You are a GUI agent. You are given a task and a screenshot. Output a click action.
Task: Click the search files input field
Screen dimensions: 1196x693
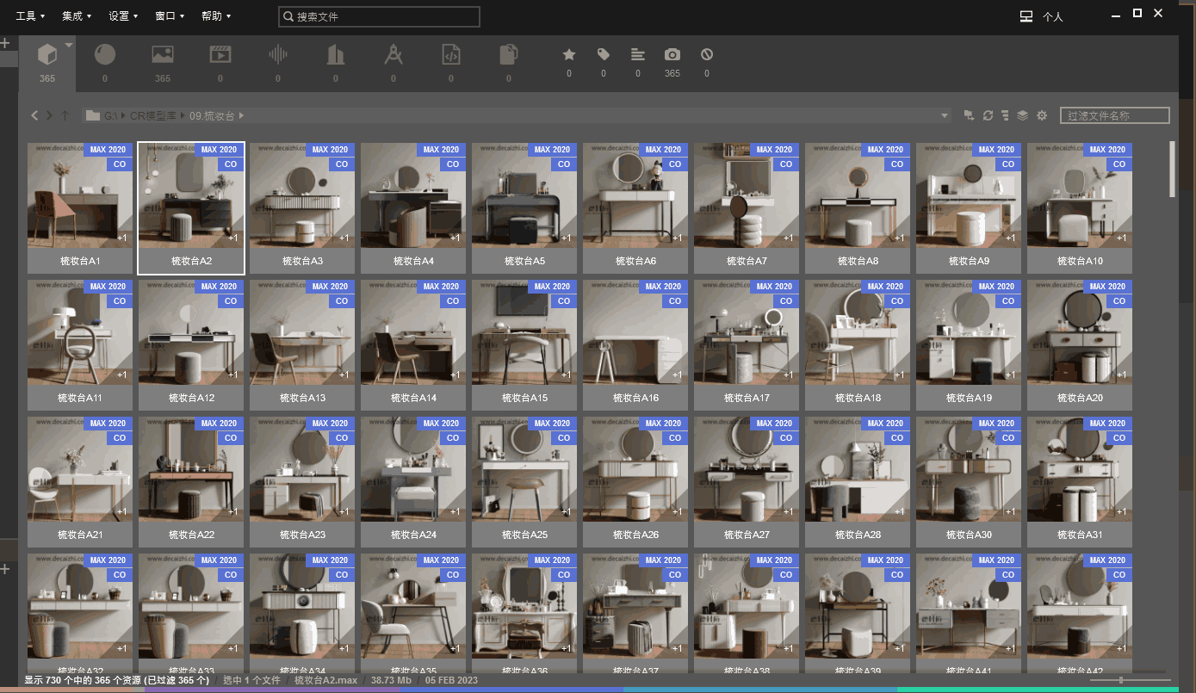tap(379, 16)
